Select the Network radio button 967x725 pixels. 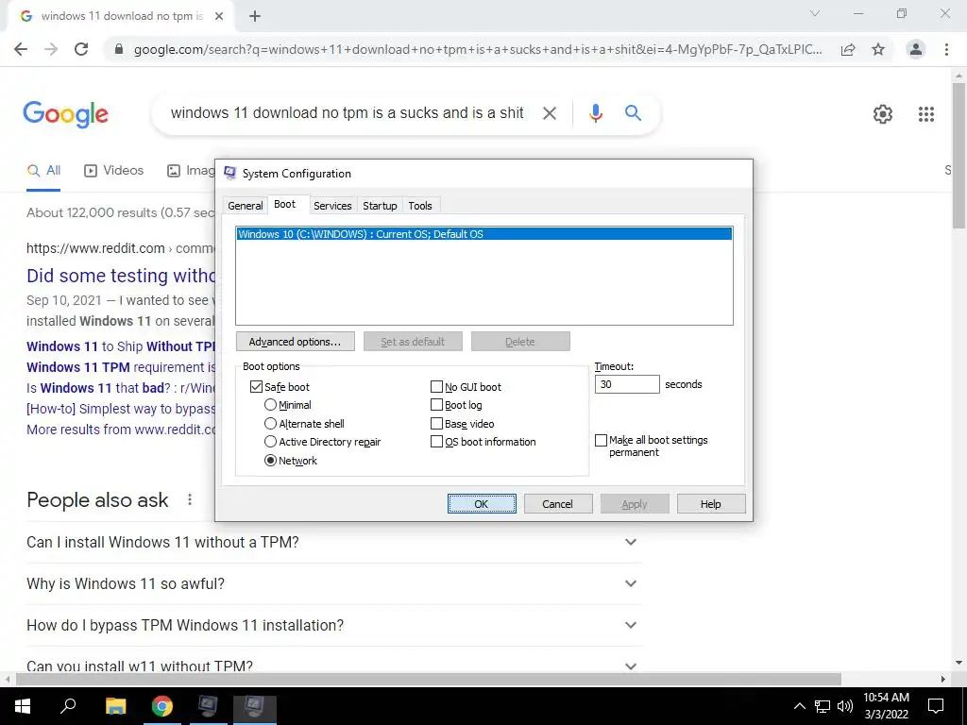[x=270, y=461]
